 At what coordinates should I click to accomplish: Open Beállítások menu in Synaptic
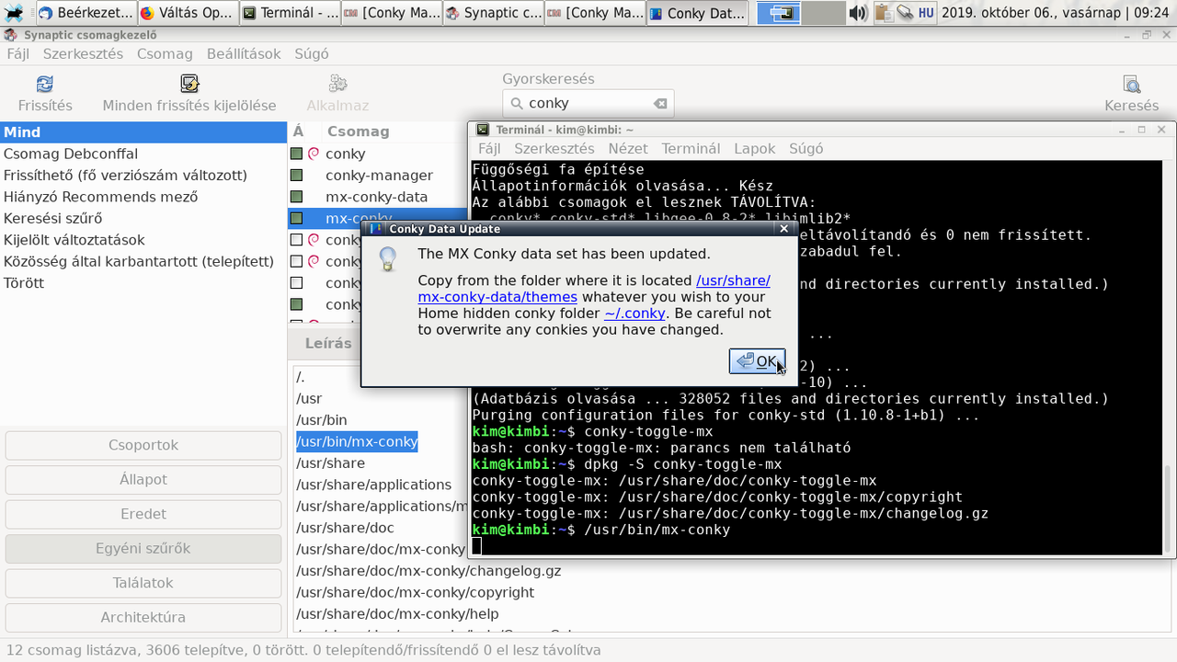244,53
